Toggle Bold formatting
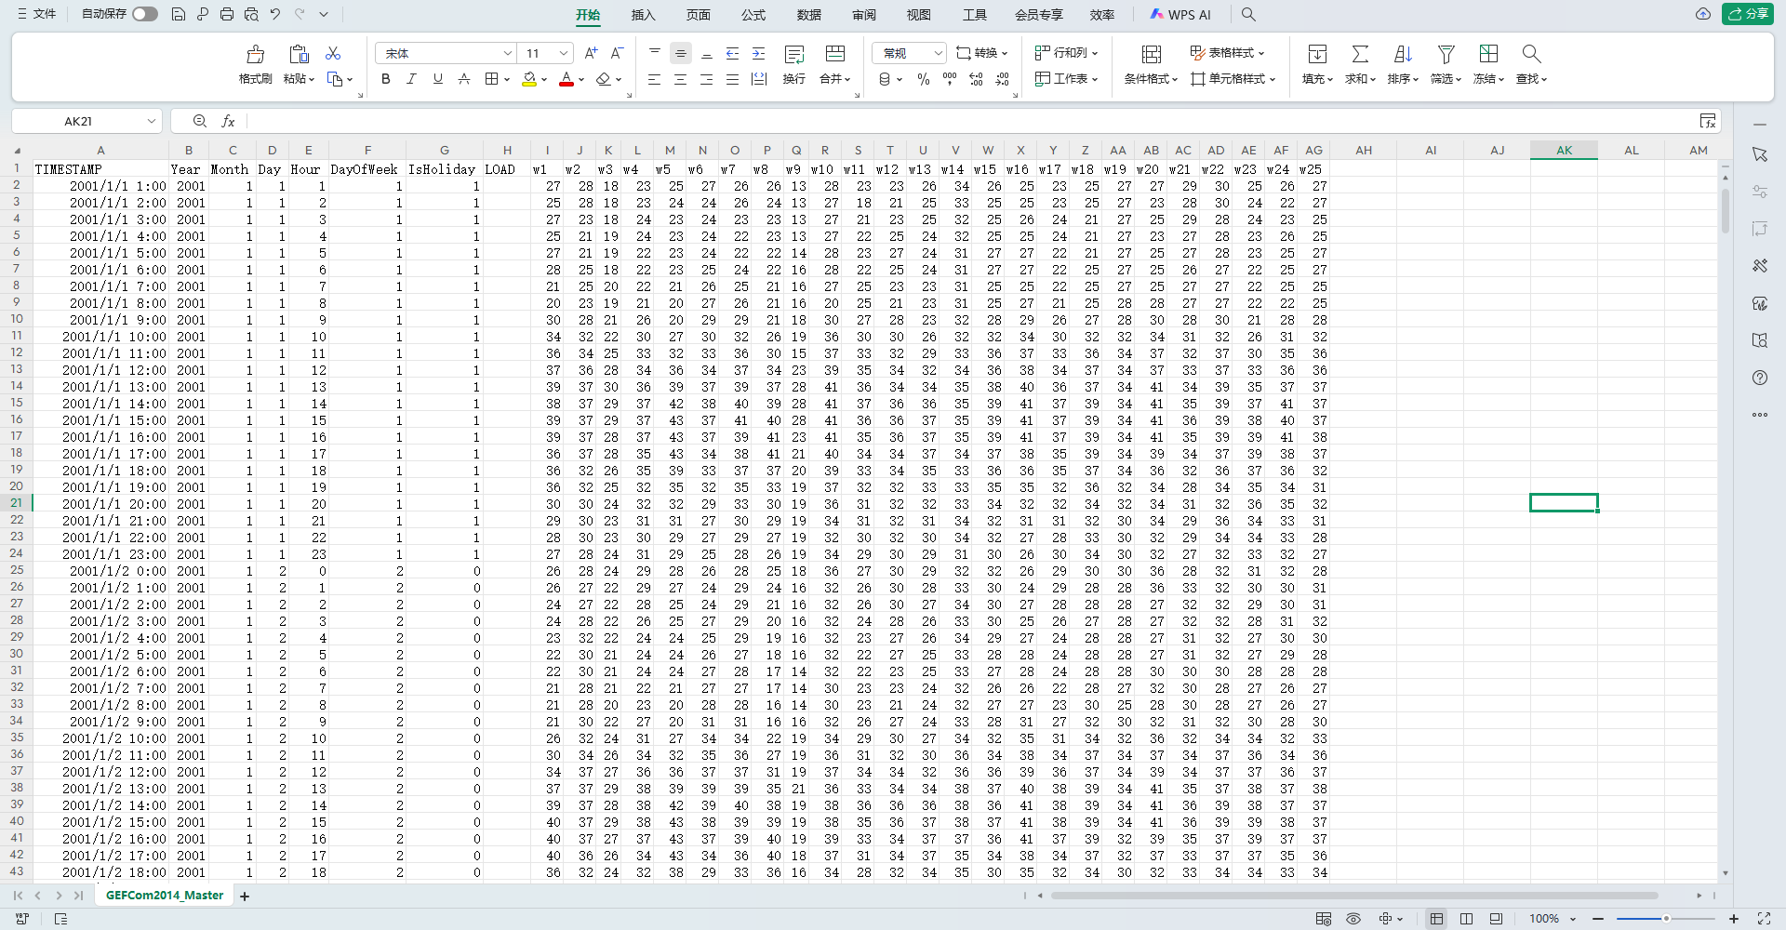 coord(386,79)
